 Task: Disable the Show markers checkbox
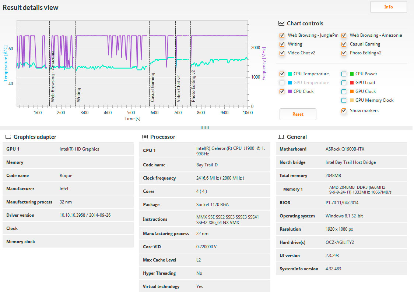(344, 111)
